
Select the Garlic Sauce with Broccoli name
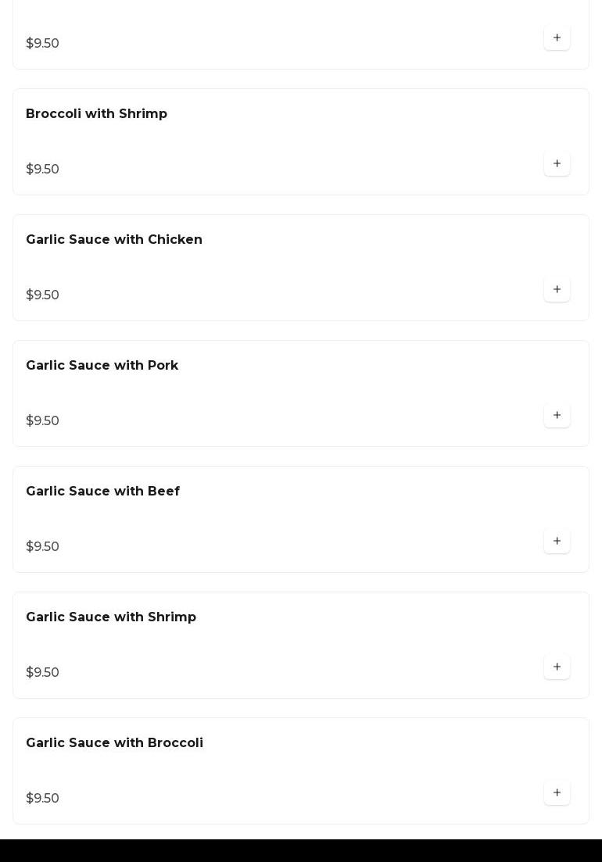click(x=114, y=743)
